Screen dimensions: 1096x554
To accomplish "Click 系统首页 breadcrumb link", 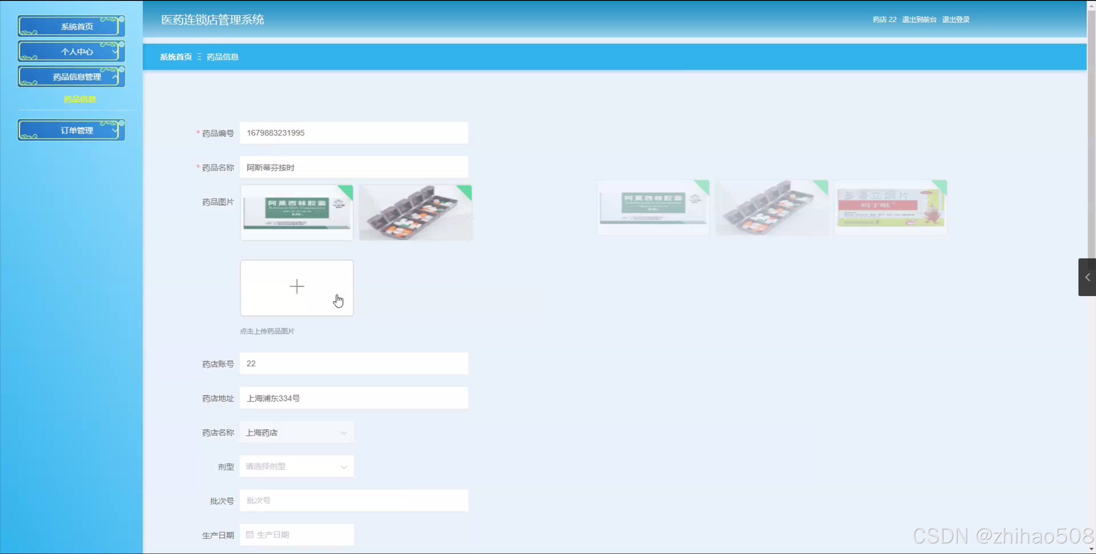I will (176, 57).
